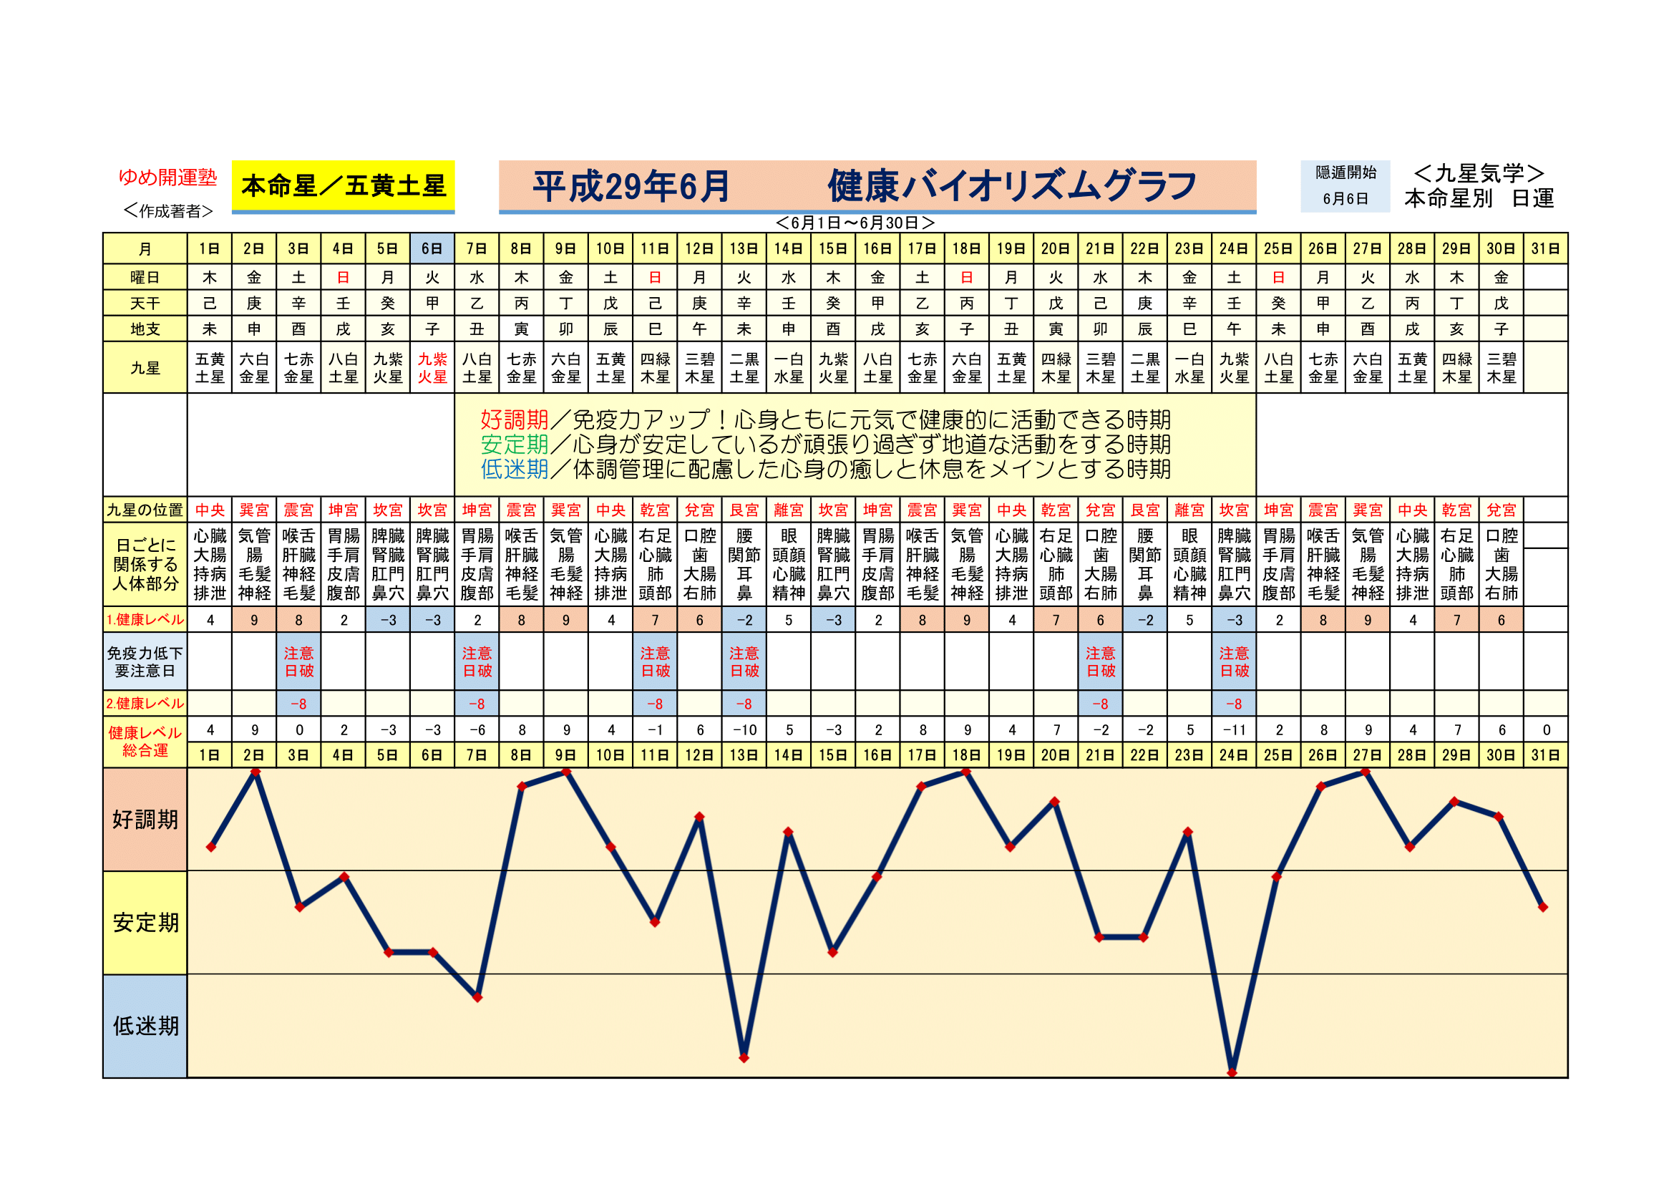Click the red 九紫火星 cell on 6日
1674x1184 pixels.
tap(432, 368)
